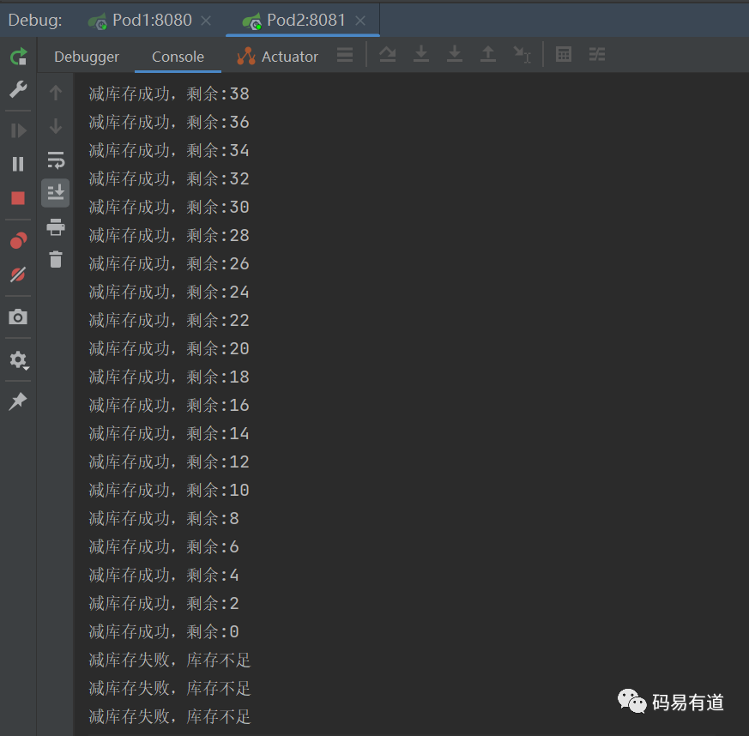The width and height of the screenshot is (749, 736).
Task: Click console line '减库存成功，剩余:0'
Action: click(164, 631)
